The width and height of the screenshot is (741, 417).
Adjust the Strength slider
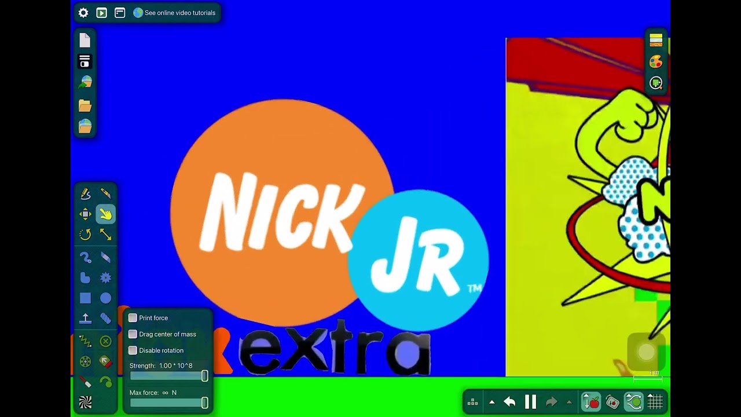(168, 376)
